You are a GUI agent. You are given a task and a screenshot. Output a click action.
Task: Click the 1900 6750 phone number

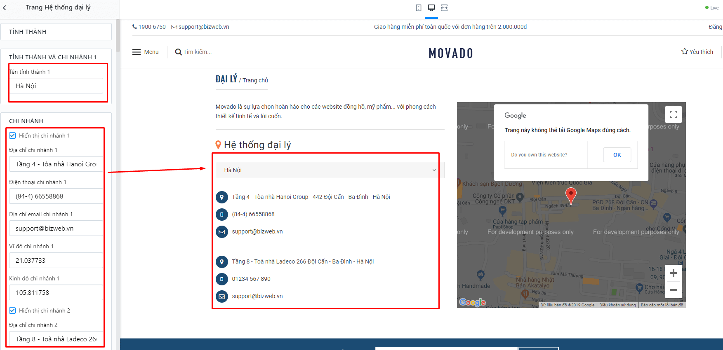click(152, 27)
